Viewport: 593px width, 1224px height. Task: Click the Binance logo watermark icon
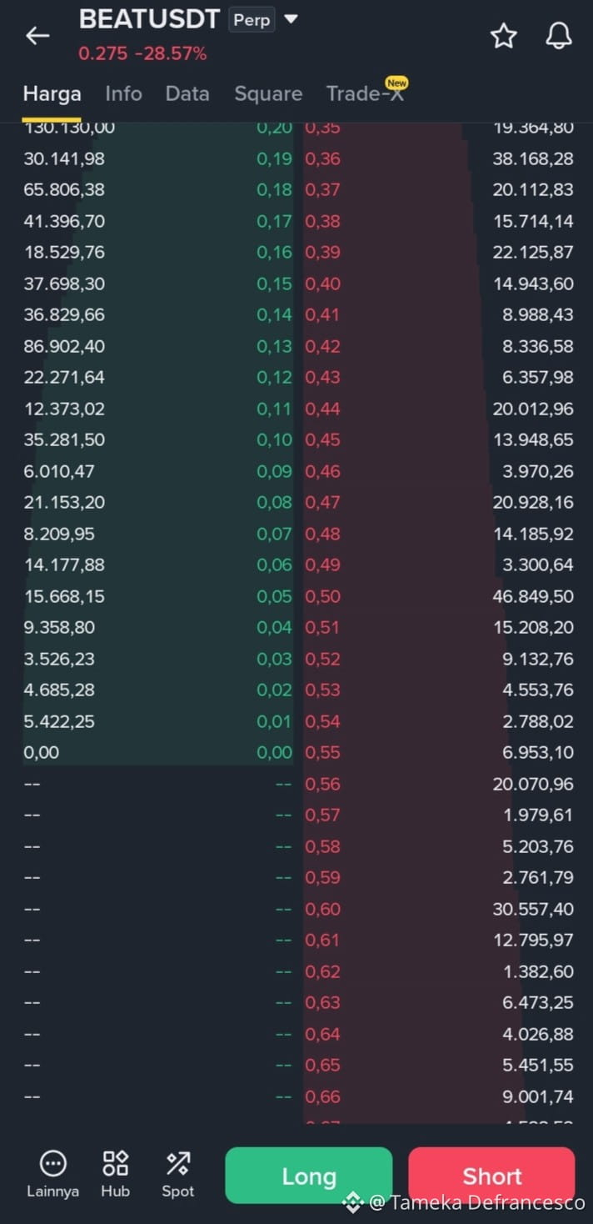pos(352,1201)
